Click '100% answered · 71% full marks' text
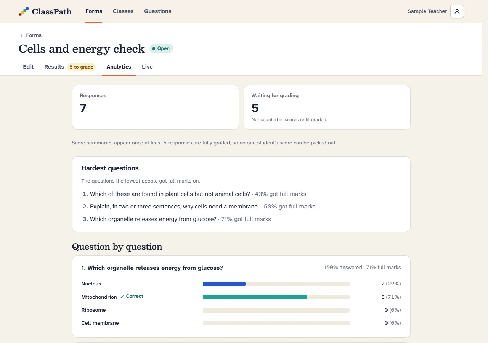 coord(363,268)
